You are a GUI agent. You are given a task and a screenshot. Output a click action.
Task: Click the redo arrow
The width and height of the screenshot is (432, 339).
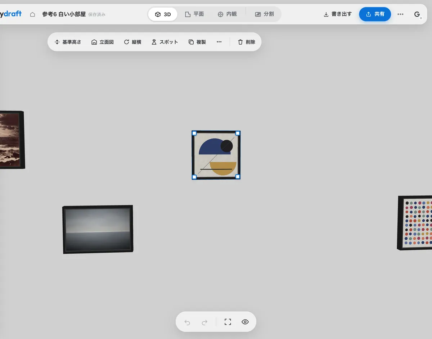click(x=204, y=322)
